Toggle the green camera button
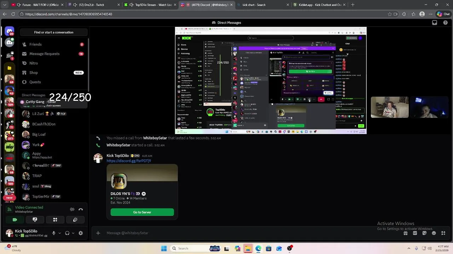453x254 pixels. (x=15, y=220)
